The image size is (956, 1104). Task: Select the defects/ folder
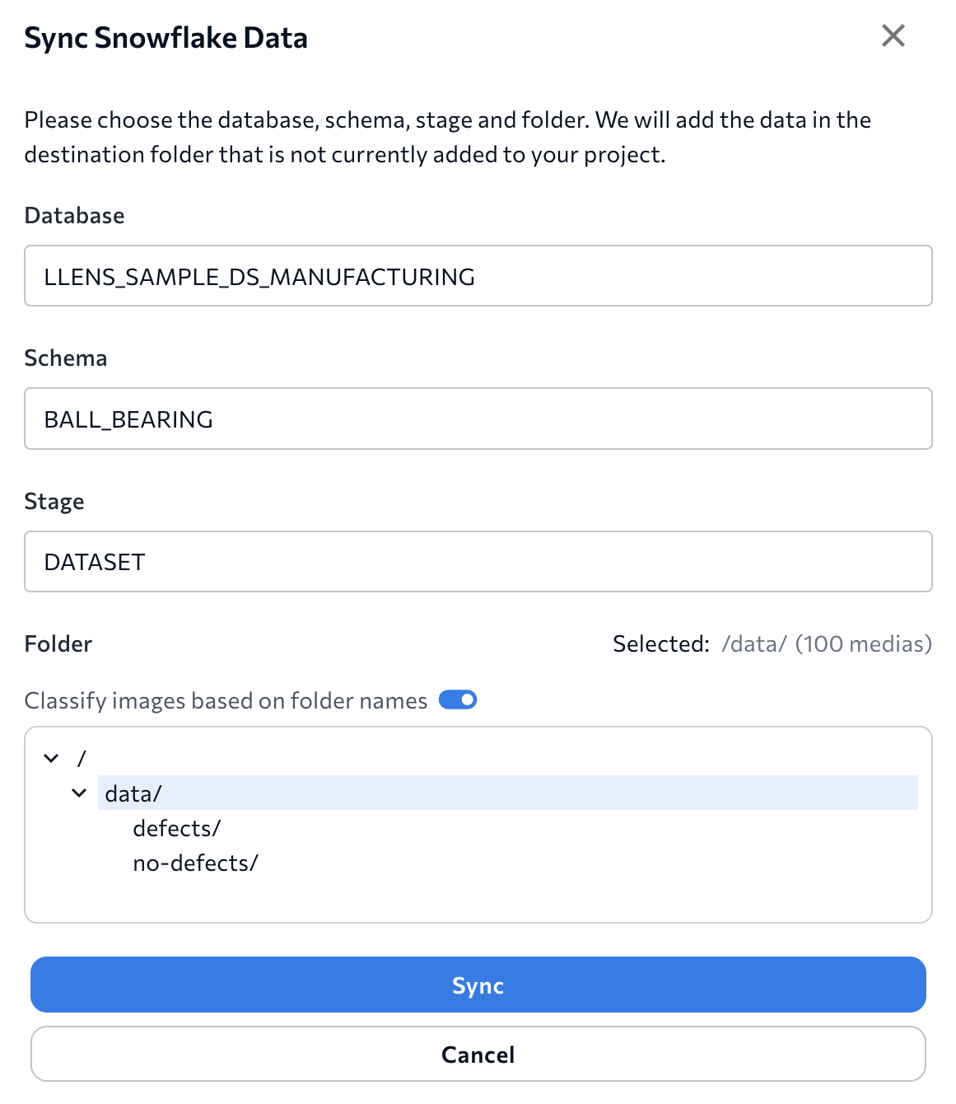[176, 828]
